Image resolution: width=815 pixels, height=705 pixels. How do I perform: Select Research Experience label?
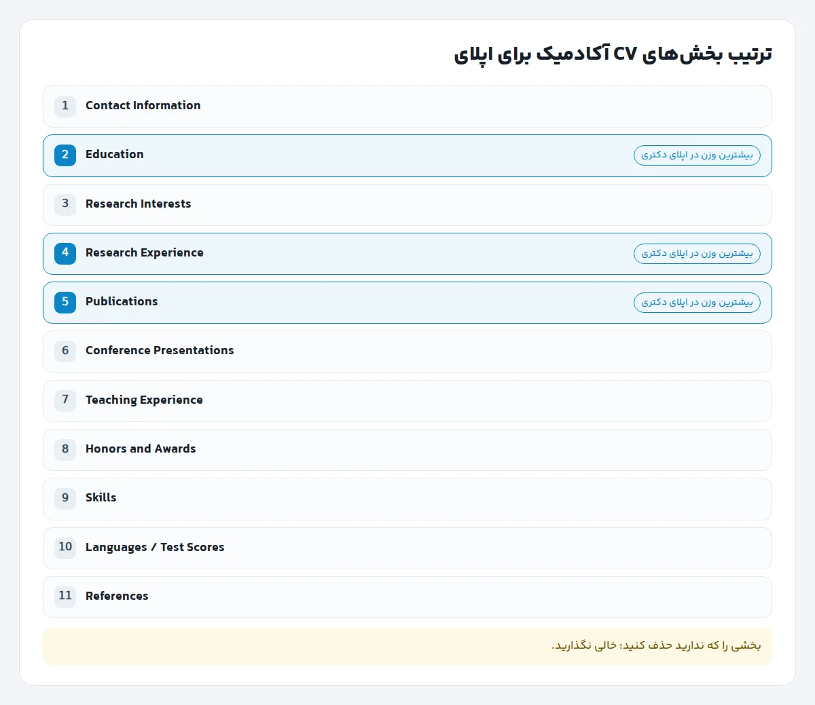[145, 252]
